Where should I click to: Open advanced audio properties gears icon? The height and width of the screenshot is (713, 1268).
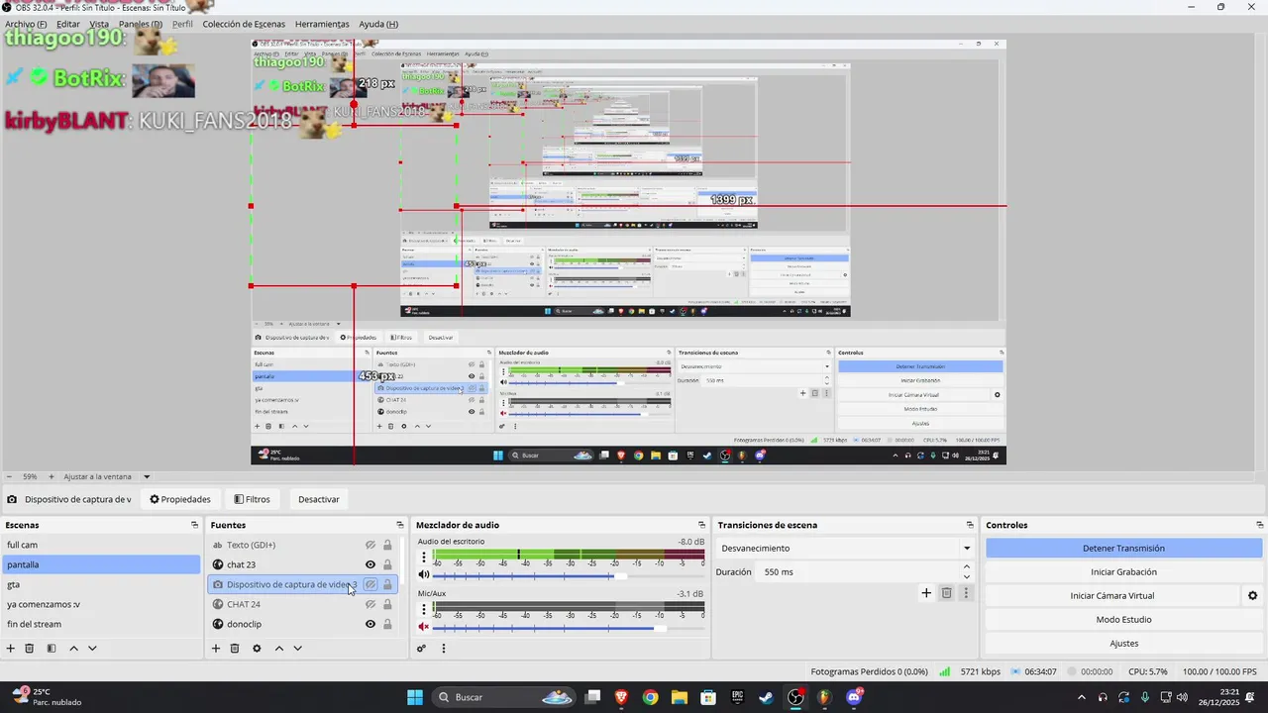tap(421, 649)
